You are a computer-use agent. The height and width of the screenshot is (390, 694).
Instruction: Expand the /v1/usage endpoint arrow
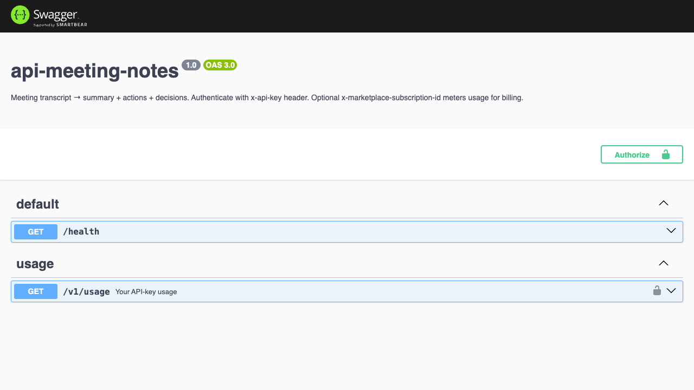point(671,291)
